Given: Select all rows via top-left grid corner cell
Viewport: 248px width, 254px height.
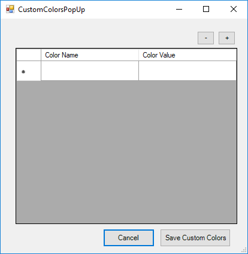Looking at the screenshot, I should coord(29,55).
